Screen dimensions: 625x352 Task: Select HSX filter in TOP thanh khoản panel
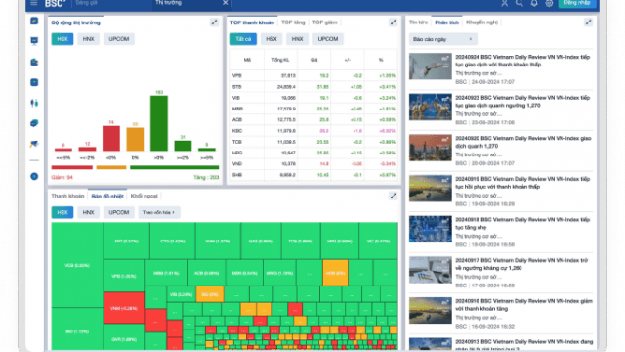pyautogui.click(x=271, y=39)
